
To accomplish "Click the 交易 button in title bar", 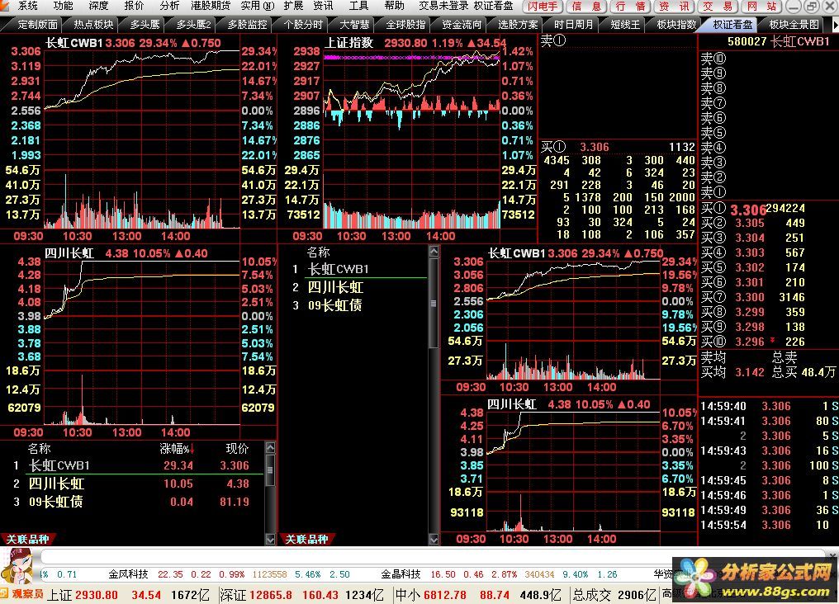I will (718, 7).
